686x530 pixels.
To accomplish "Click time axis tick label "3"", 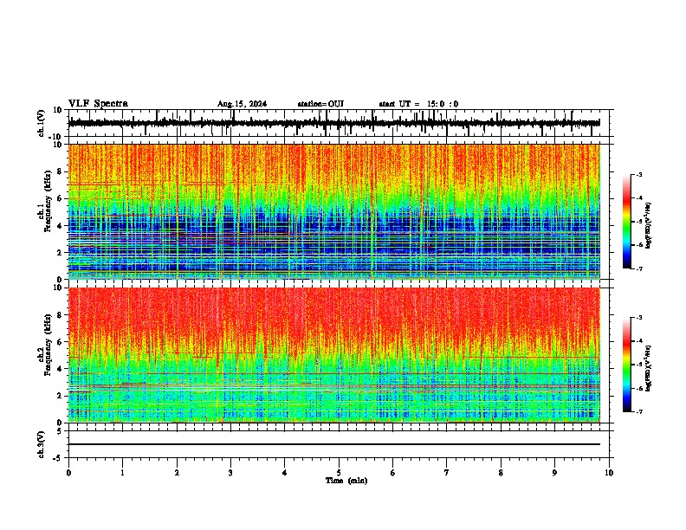I will (230, 473).
